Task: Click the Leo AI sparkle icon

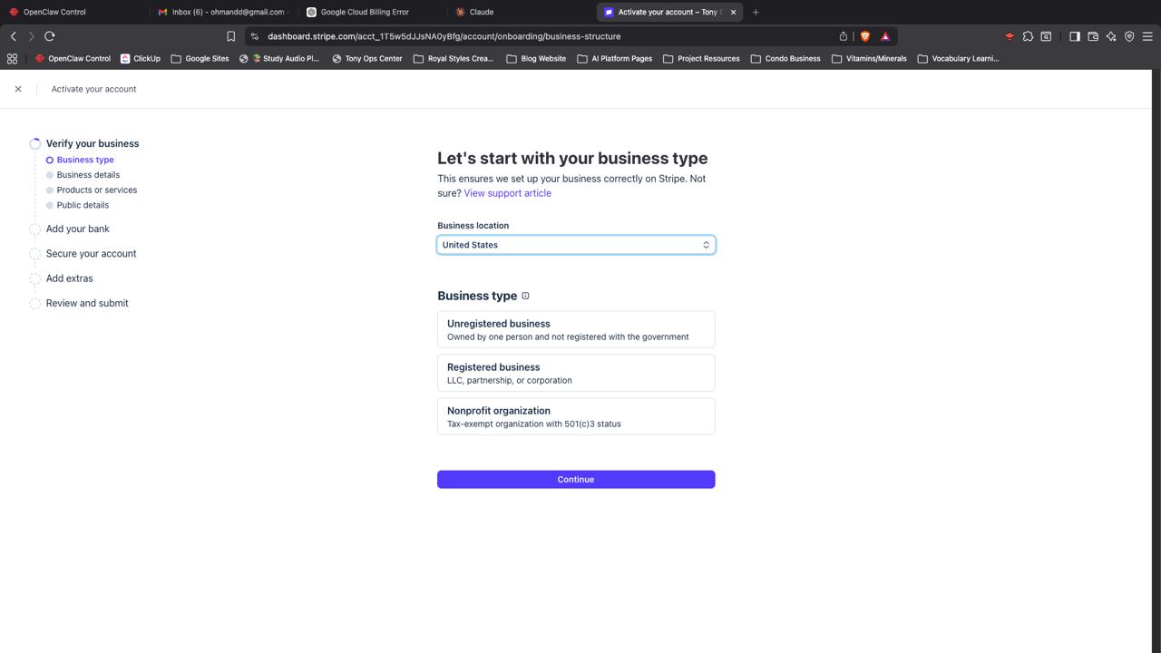Action: 1111,36
